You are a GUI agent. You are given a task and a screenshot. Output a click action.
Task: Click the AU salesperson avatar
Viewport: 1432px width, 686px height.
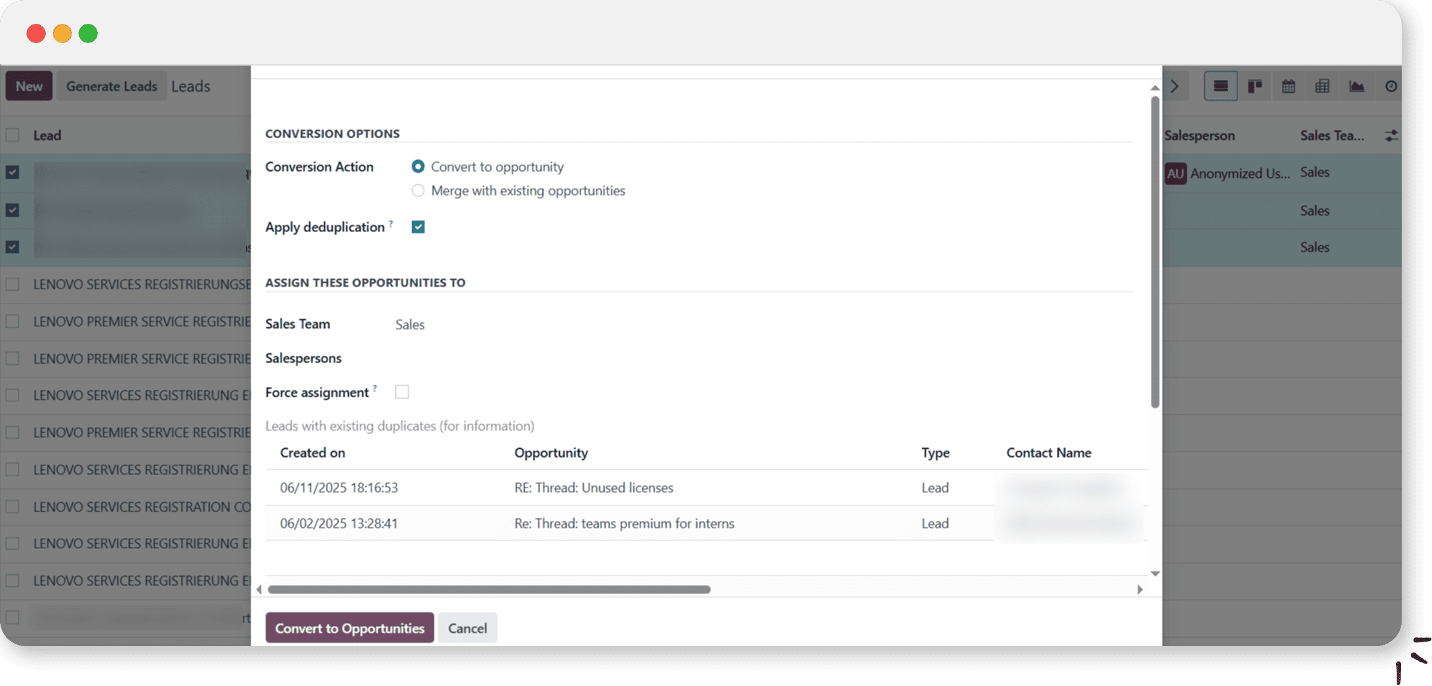pos(1175,173)
